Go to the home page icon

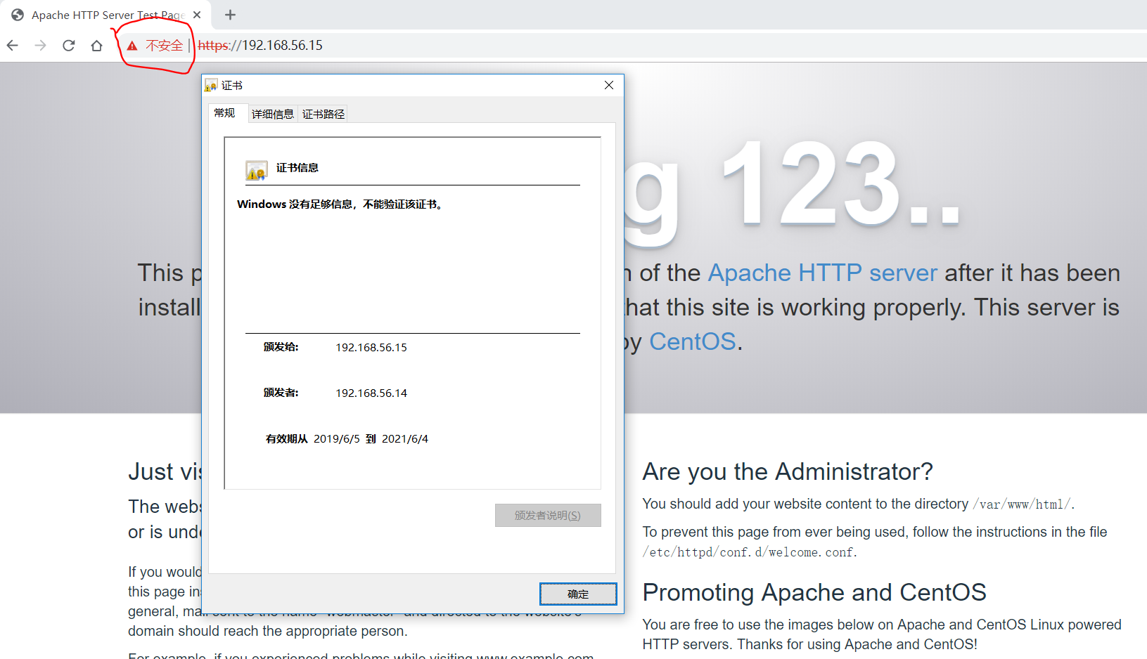pyautogui.click(x=97, y=46)
